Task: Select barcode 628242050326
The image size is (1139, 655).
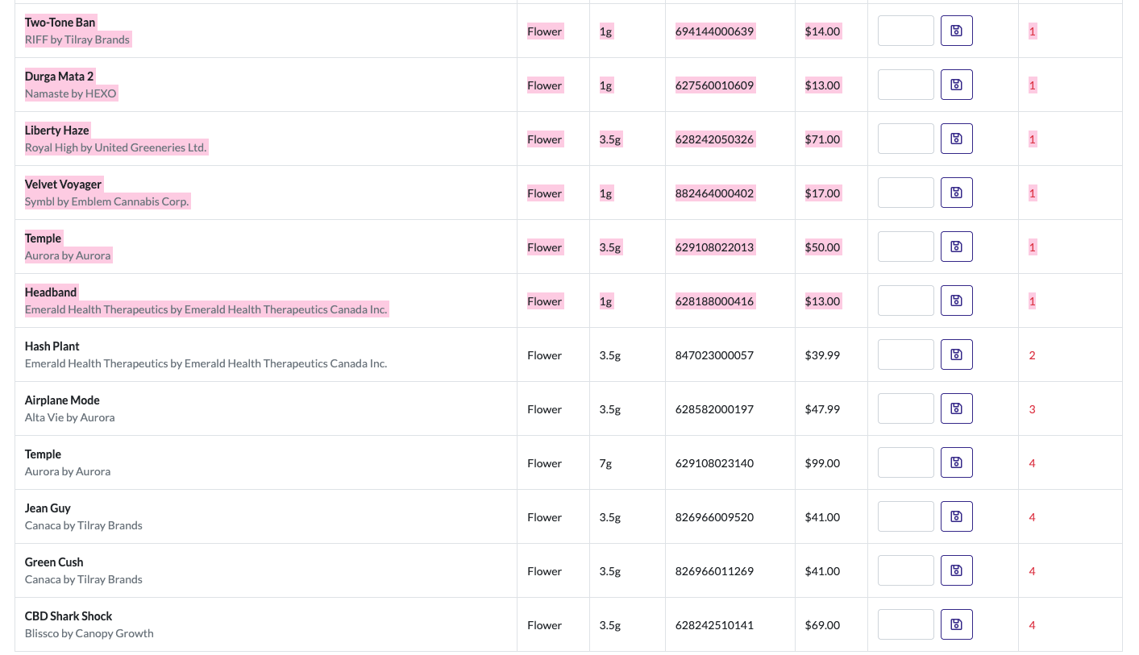Action: tap(715, 139)
